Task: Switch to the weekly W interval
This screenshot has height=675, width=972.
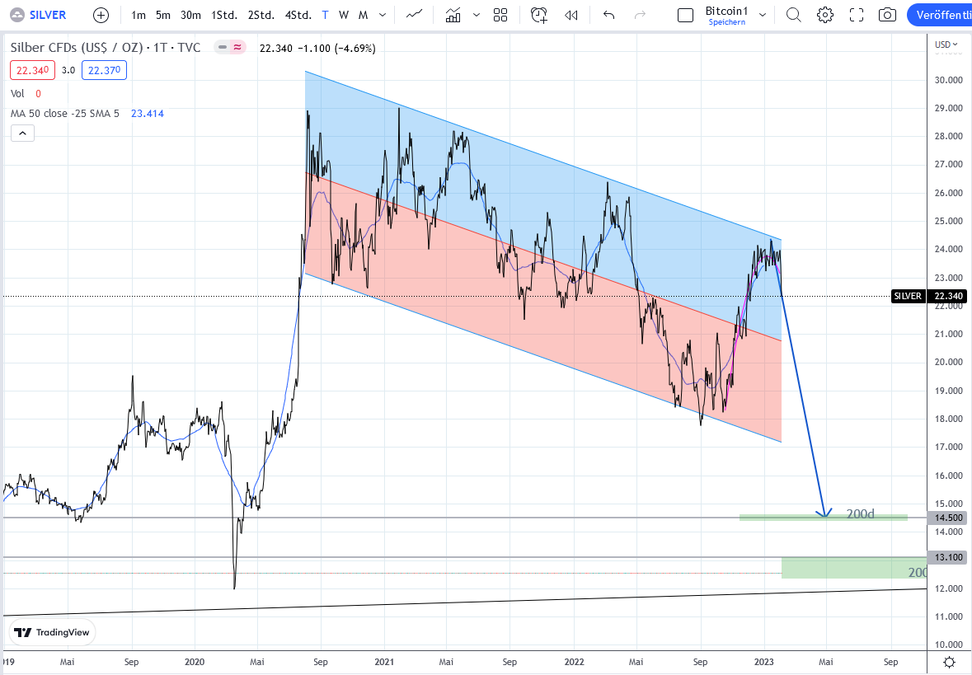Action: pos(343,15)
